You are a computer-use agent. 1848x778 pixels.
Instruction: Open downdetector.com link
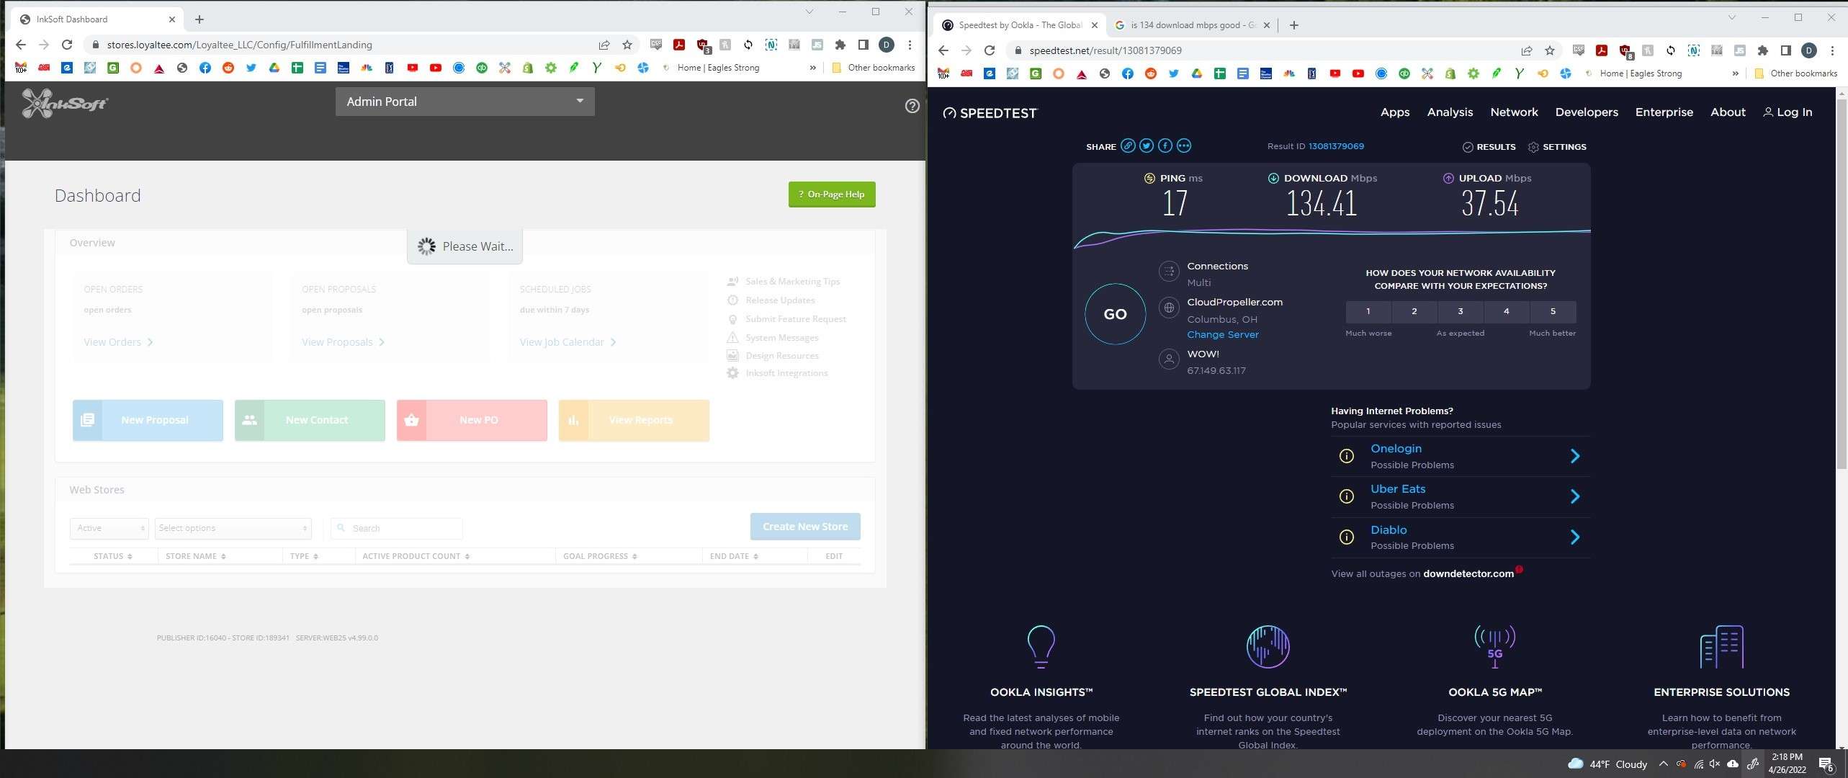tap(1468, 574)
